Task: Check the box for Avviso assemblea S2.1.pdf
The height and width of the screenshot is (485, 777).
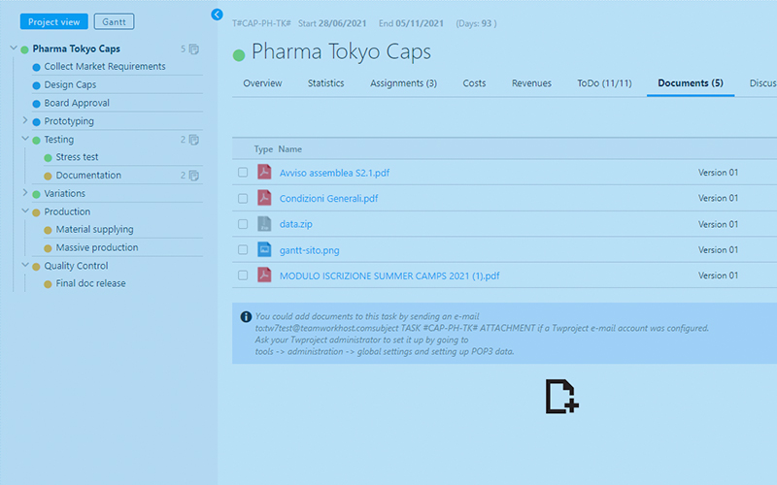Action: (243, 173)
